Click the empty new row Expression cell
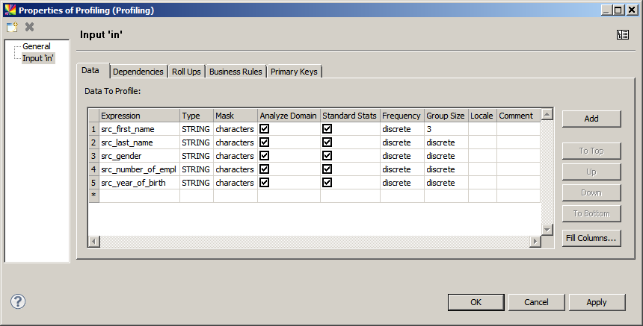The image size is (643, 326). [139, 195]
